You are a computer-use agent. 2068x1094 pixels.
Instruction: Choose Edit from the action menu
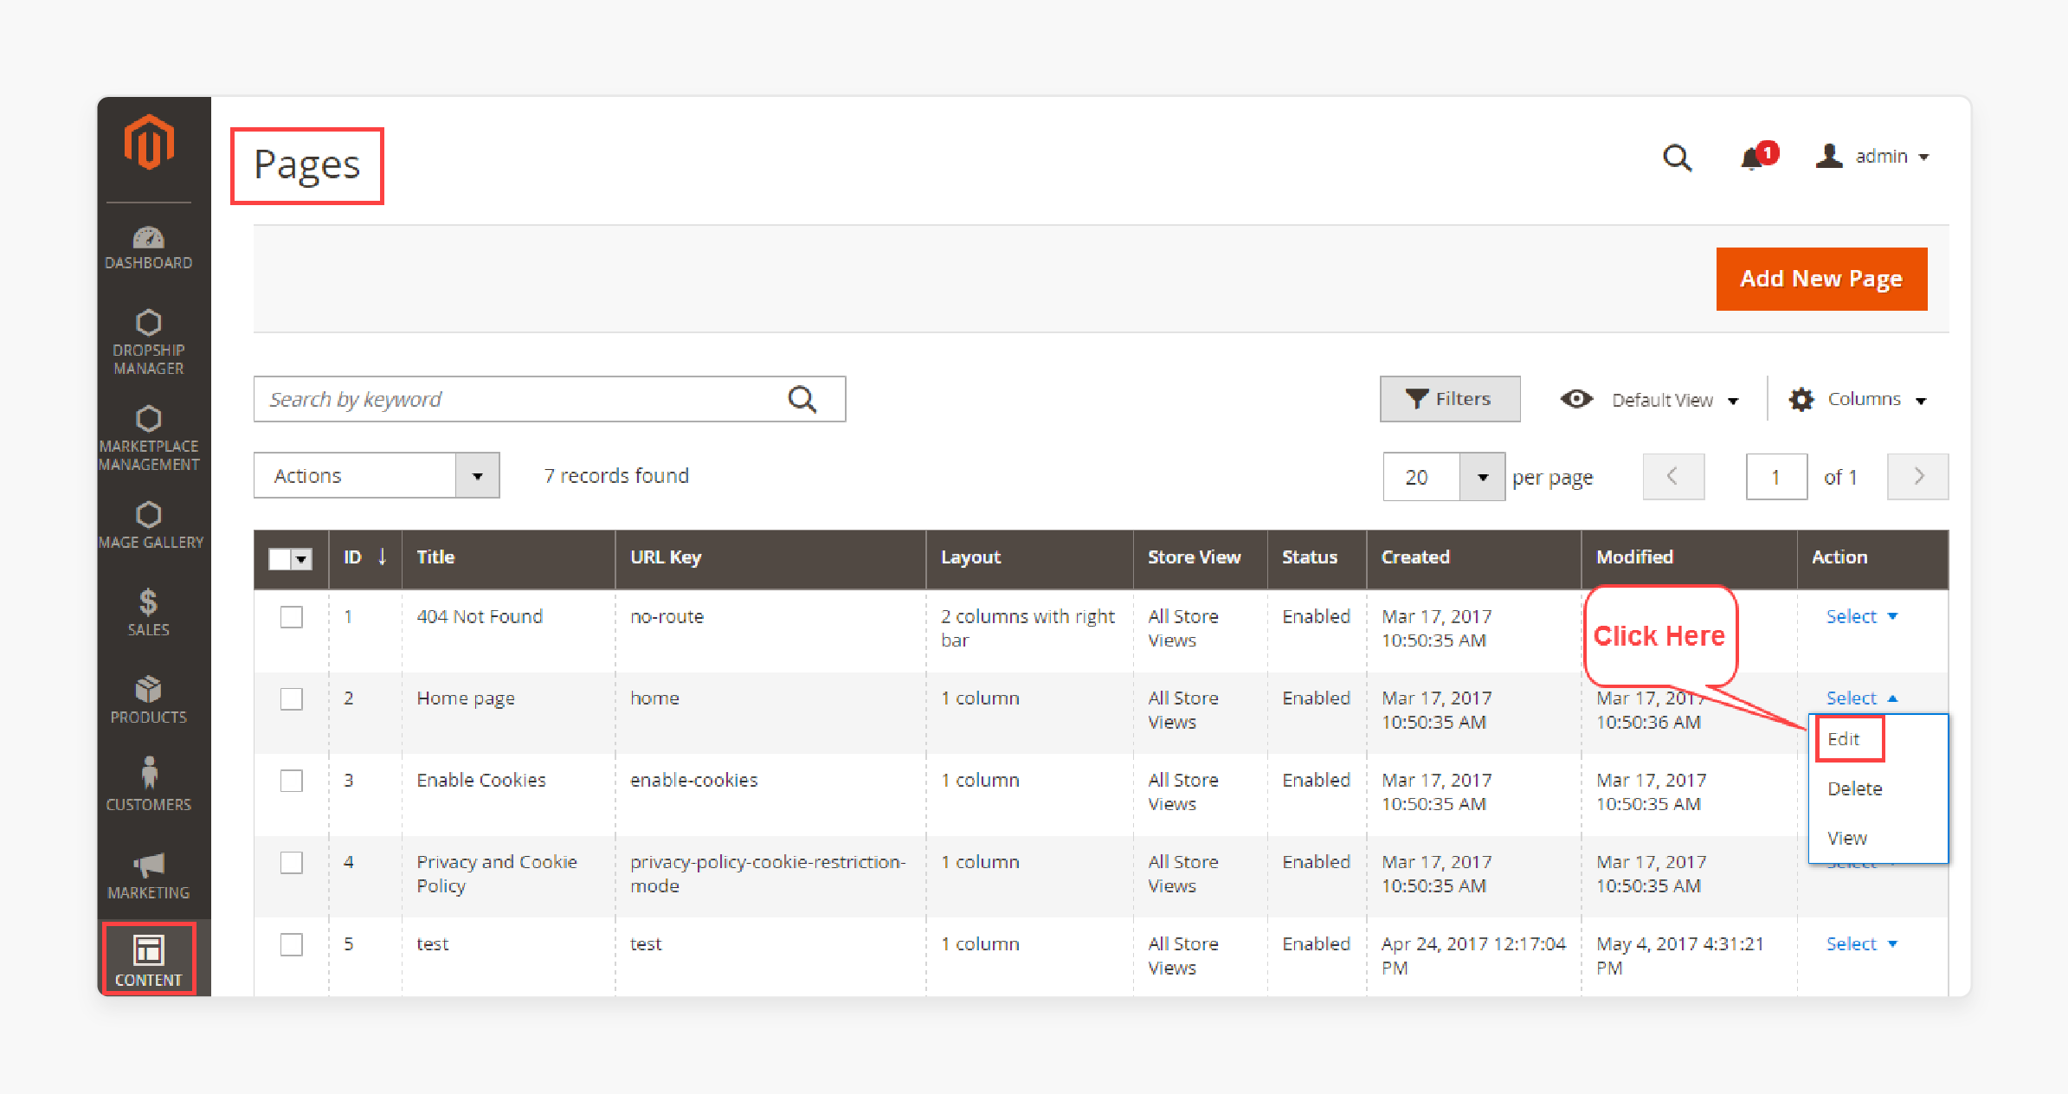tap(1844, 739)
